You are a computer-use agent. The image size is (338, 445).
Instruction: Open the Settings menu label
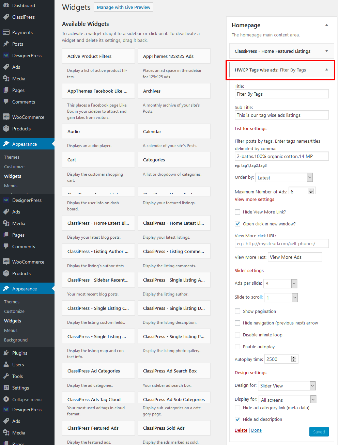tap(20, 388)
